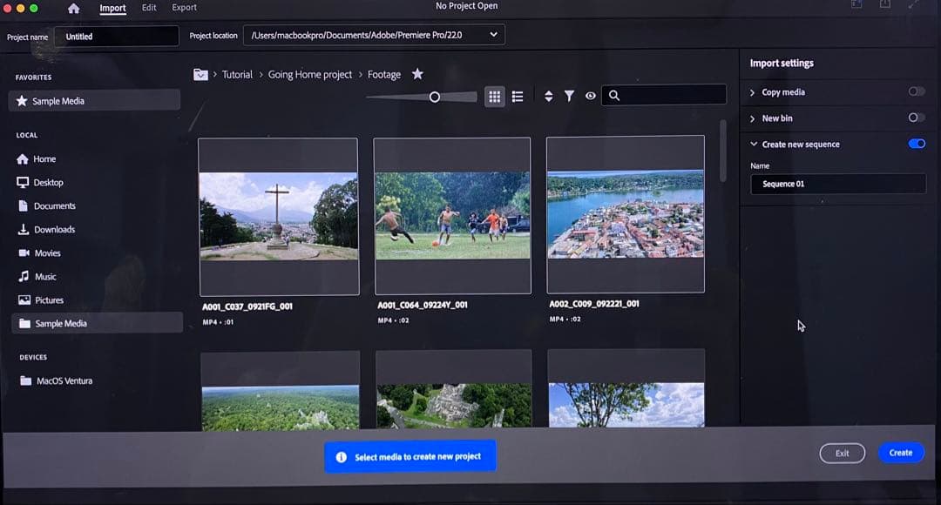The width and height of the screenshot is (941, 505).
Task: Disable the Create new sequence switch
Action: 916,144
